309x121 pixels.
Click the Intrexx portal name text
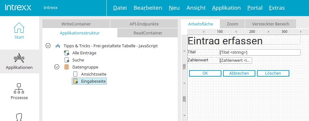pyautogui.click(x=50, y=8)
